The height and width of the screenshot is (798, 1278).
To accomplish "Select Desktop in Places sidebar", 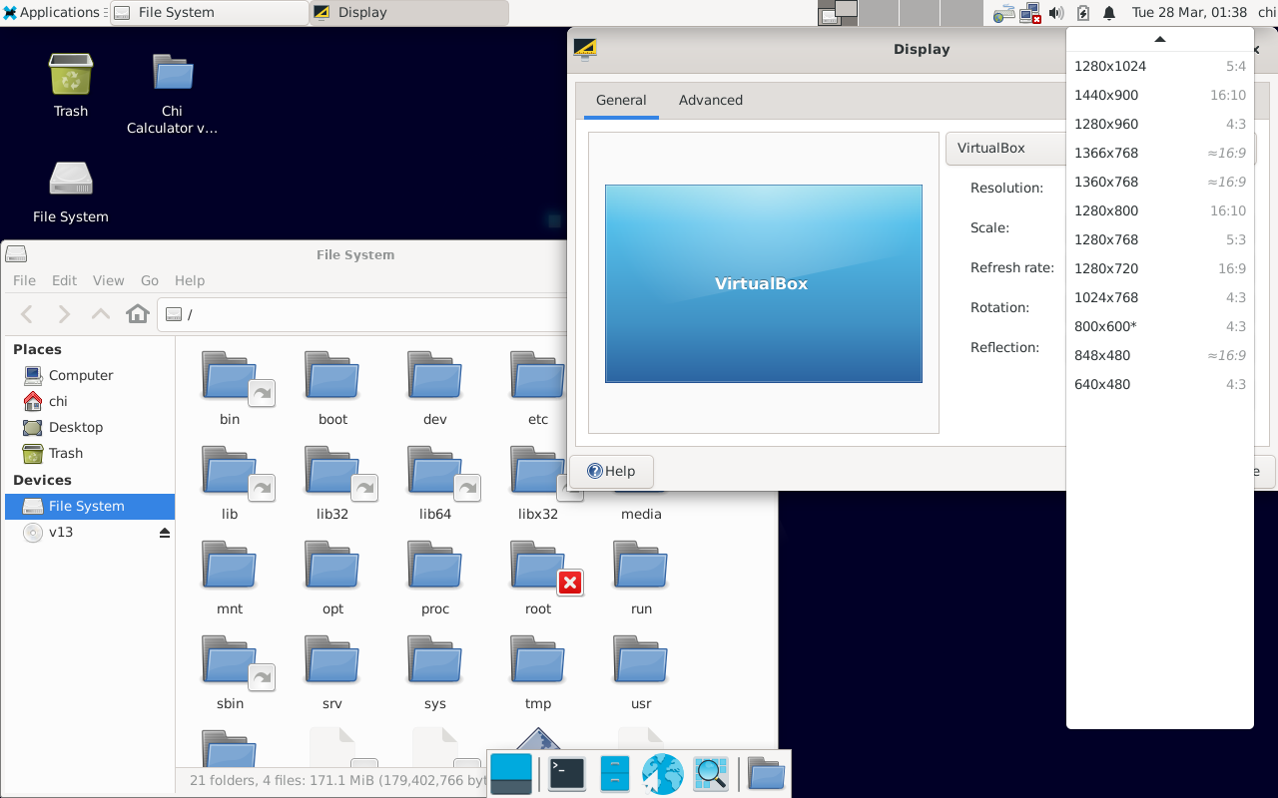I will click(x=76, y=427).
